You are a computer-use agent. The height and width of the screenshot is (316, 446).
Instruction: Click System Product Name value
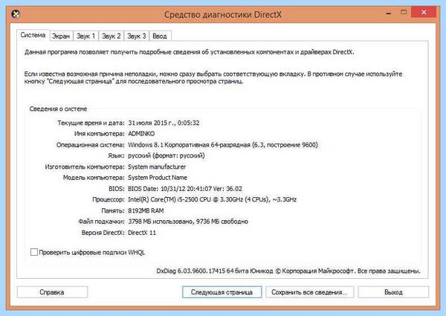pos(158,178)
